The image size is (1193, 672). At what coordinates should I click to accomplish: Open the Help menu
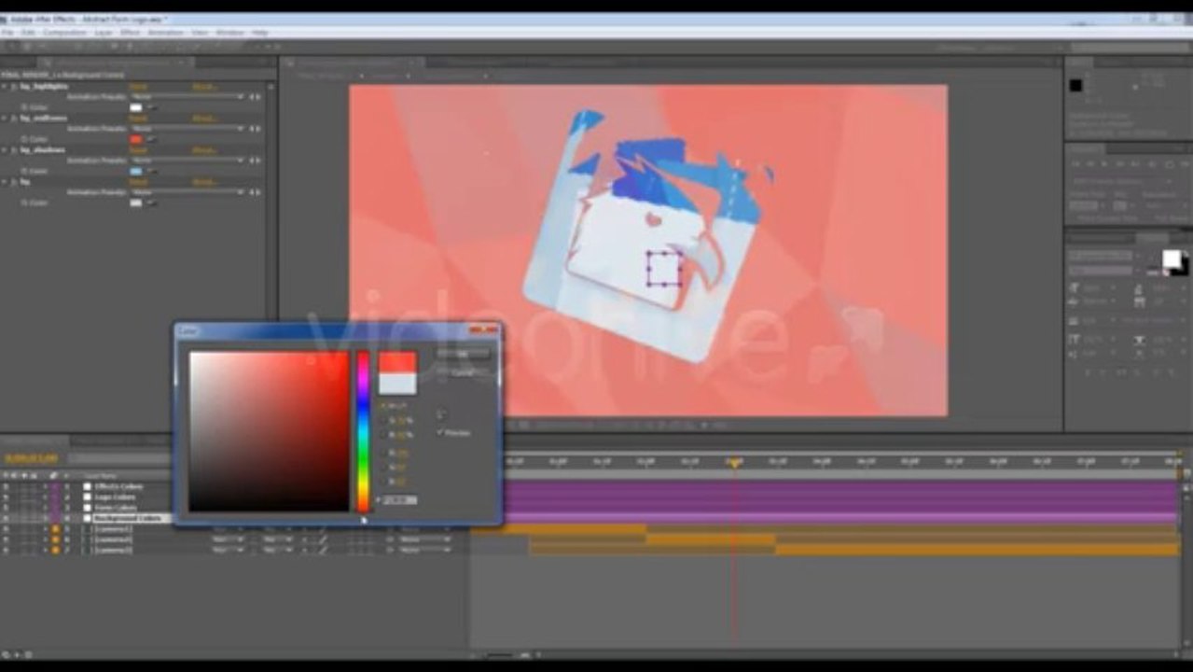[260, 33]
